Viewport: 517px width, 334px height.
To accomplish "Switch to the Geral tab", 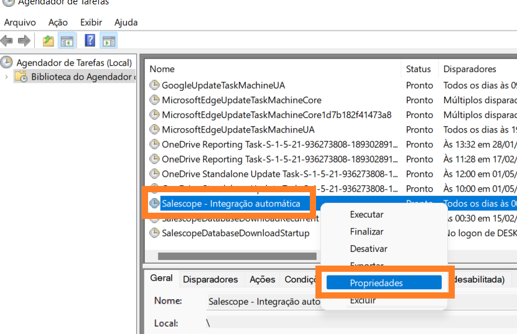I will (x=161, y=278).
